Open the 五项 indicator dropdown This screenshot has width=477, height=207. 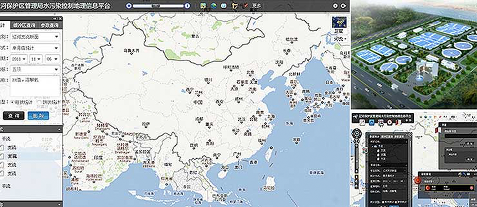tap(34, 70)
